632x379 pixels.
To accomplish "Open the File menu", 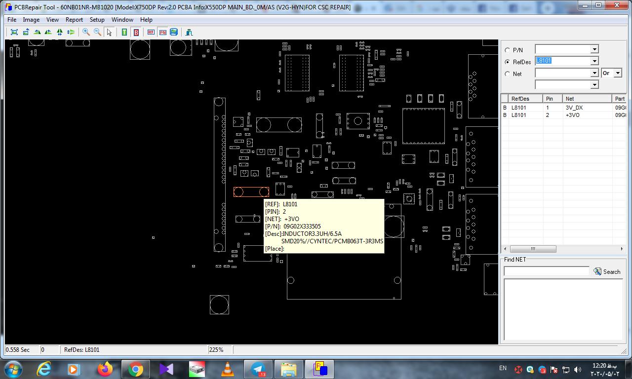I will [x=12, y=20].
